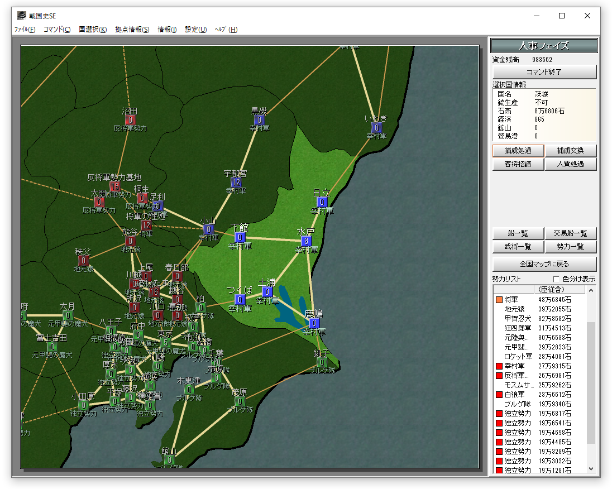
Task: Click the green 銚子 base marker
Action: (321, 362)
